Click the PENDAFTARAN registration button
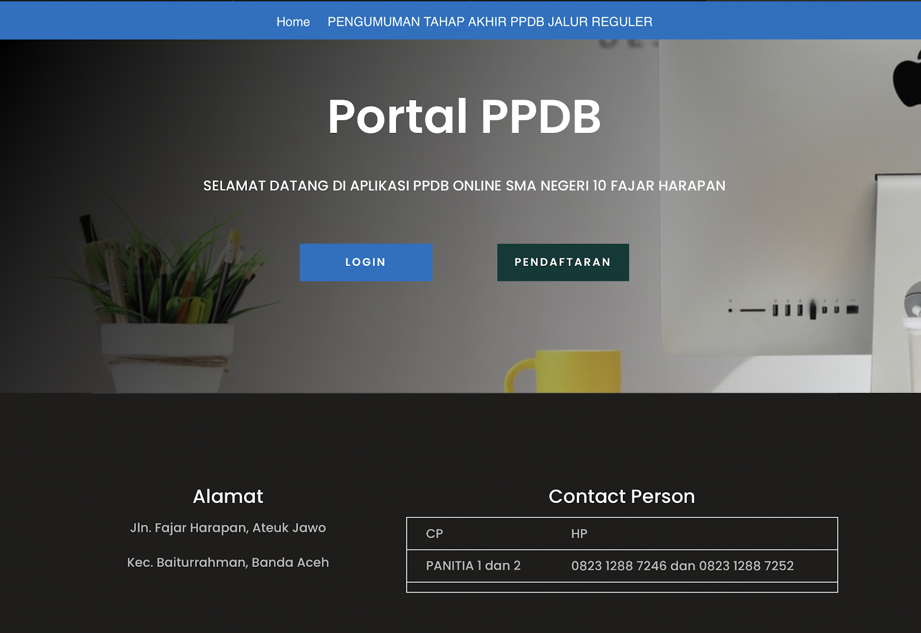The height and width of the screenshot is (633, 921). tap(563, 262)
